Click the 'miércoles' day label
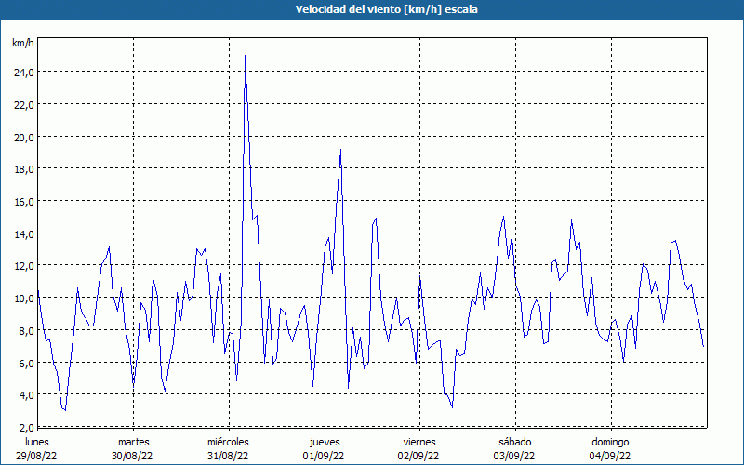Screen dimensions: 744x465 coord(228,442)
